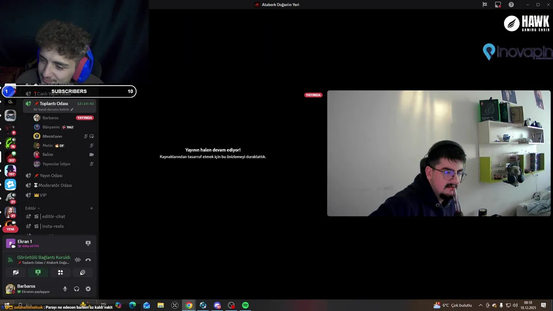Image resolution: width=553 pixels, height=311 pixels.
Task: Select Barbaros in the voice channel list
Action: pyautogui.click(x=64, y=118)
